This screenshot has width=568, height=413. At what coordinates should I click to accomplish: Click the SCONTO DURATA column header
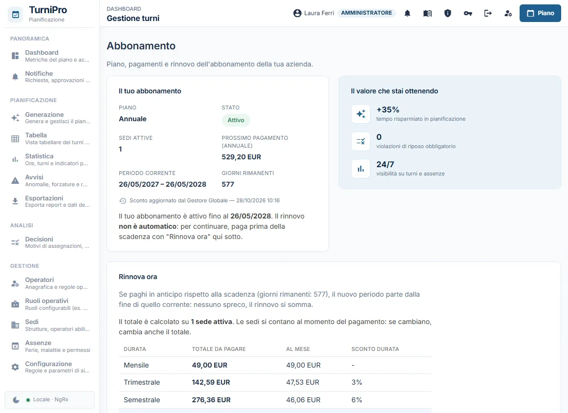coord(375,349)
